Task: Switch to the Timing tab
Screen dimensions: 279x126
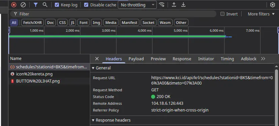Action: tap(227, 59)
